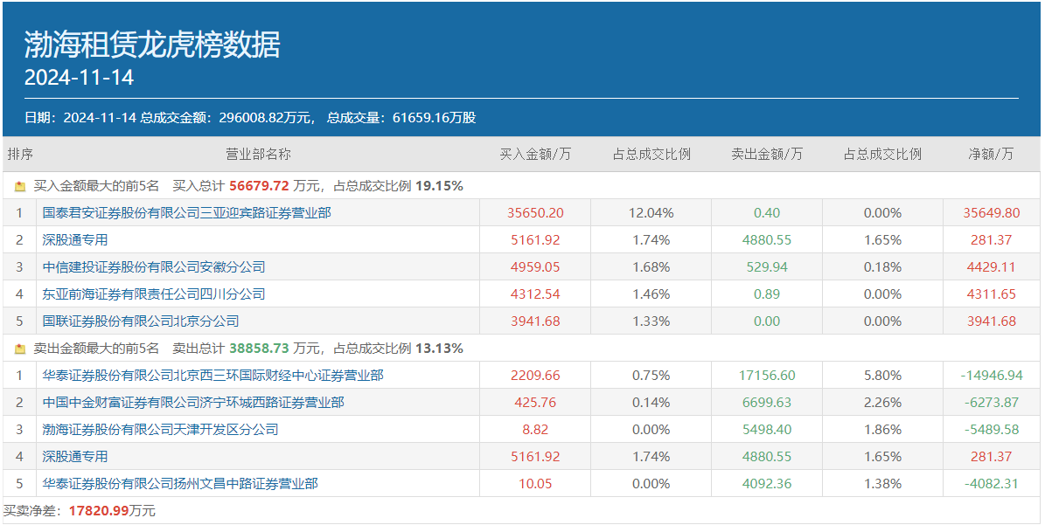
Task: Click 东亚前海证券四川分公司 link
Action: [x=154, y=294]
